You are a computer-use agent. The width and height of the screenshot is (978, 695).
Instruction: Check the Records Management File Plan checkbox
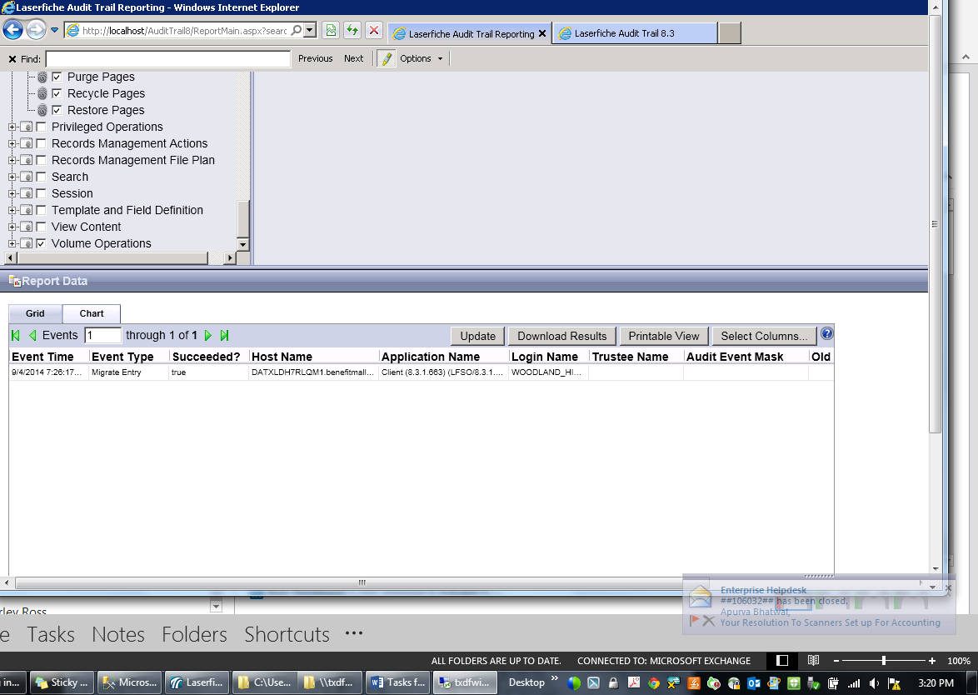point(41,160)
